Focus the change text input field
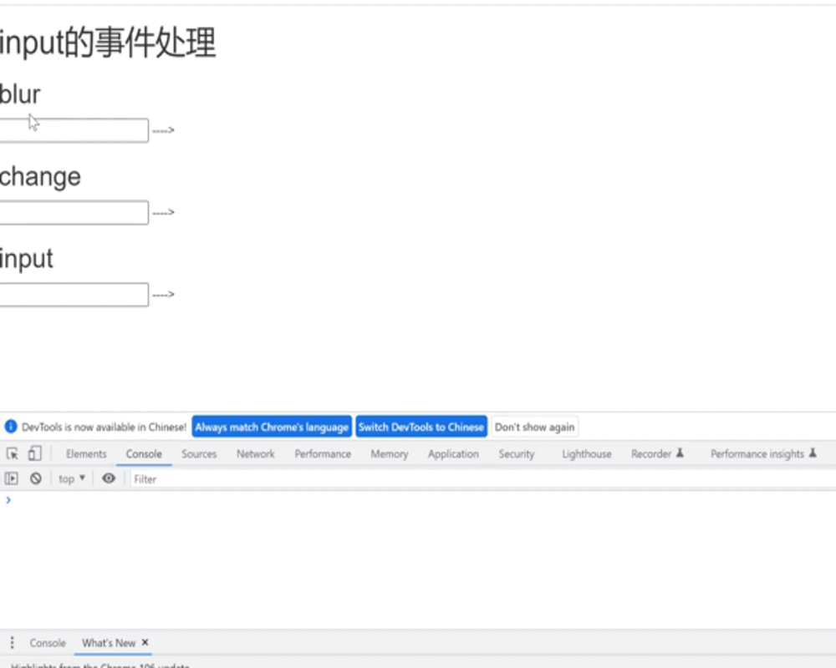 point(74,213)
